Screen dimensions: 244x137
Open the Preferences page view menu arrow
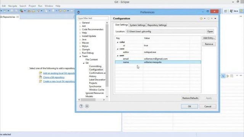point(215,19)
